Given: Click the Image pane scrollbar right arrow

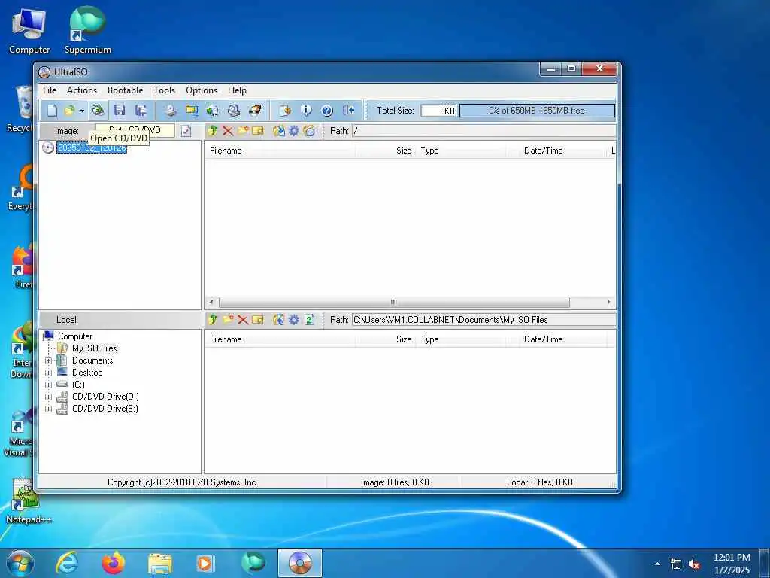Looking at the screenshot, I should (x=608, y=302).
